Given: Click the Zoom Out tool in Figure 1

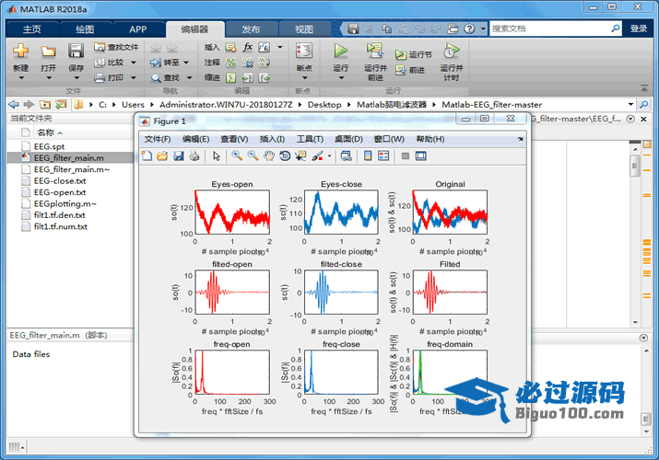Looking at the screenshot, I should coord(253,156).
